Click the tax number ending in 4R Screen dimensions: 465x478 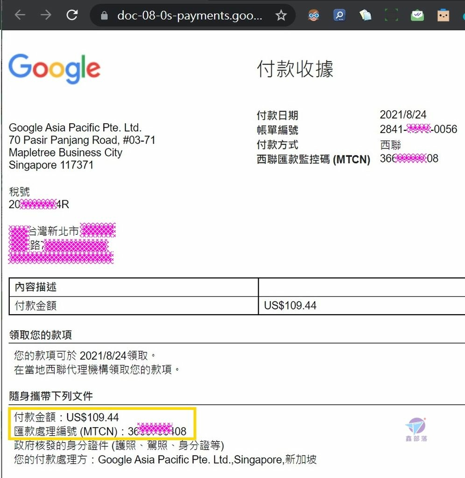pos(39,204)
